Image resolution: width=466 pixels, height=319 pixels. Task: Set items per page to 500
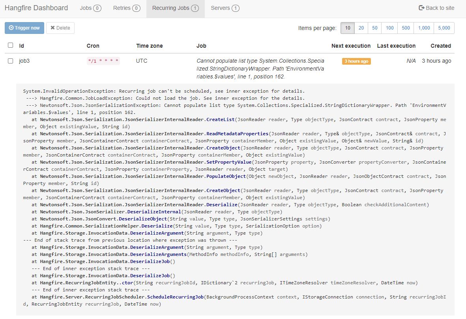[x=406, y=28]
